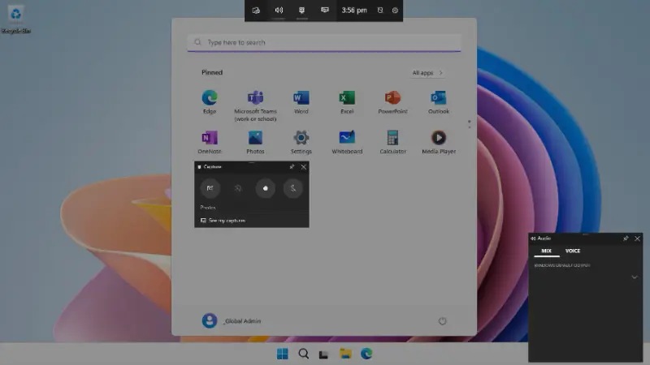Toggle the Capture widget in Game Bar

point(301,11)
